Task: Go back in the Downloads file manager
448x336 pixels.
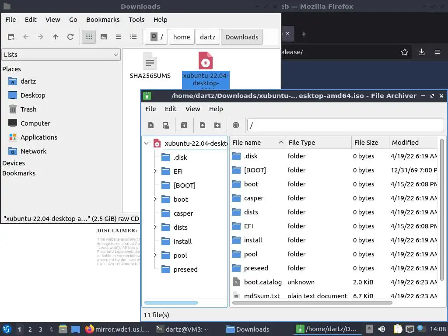Action: [x=26, y=37]
